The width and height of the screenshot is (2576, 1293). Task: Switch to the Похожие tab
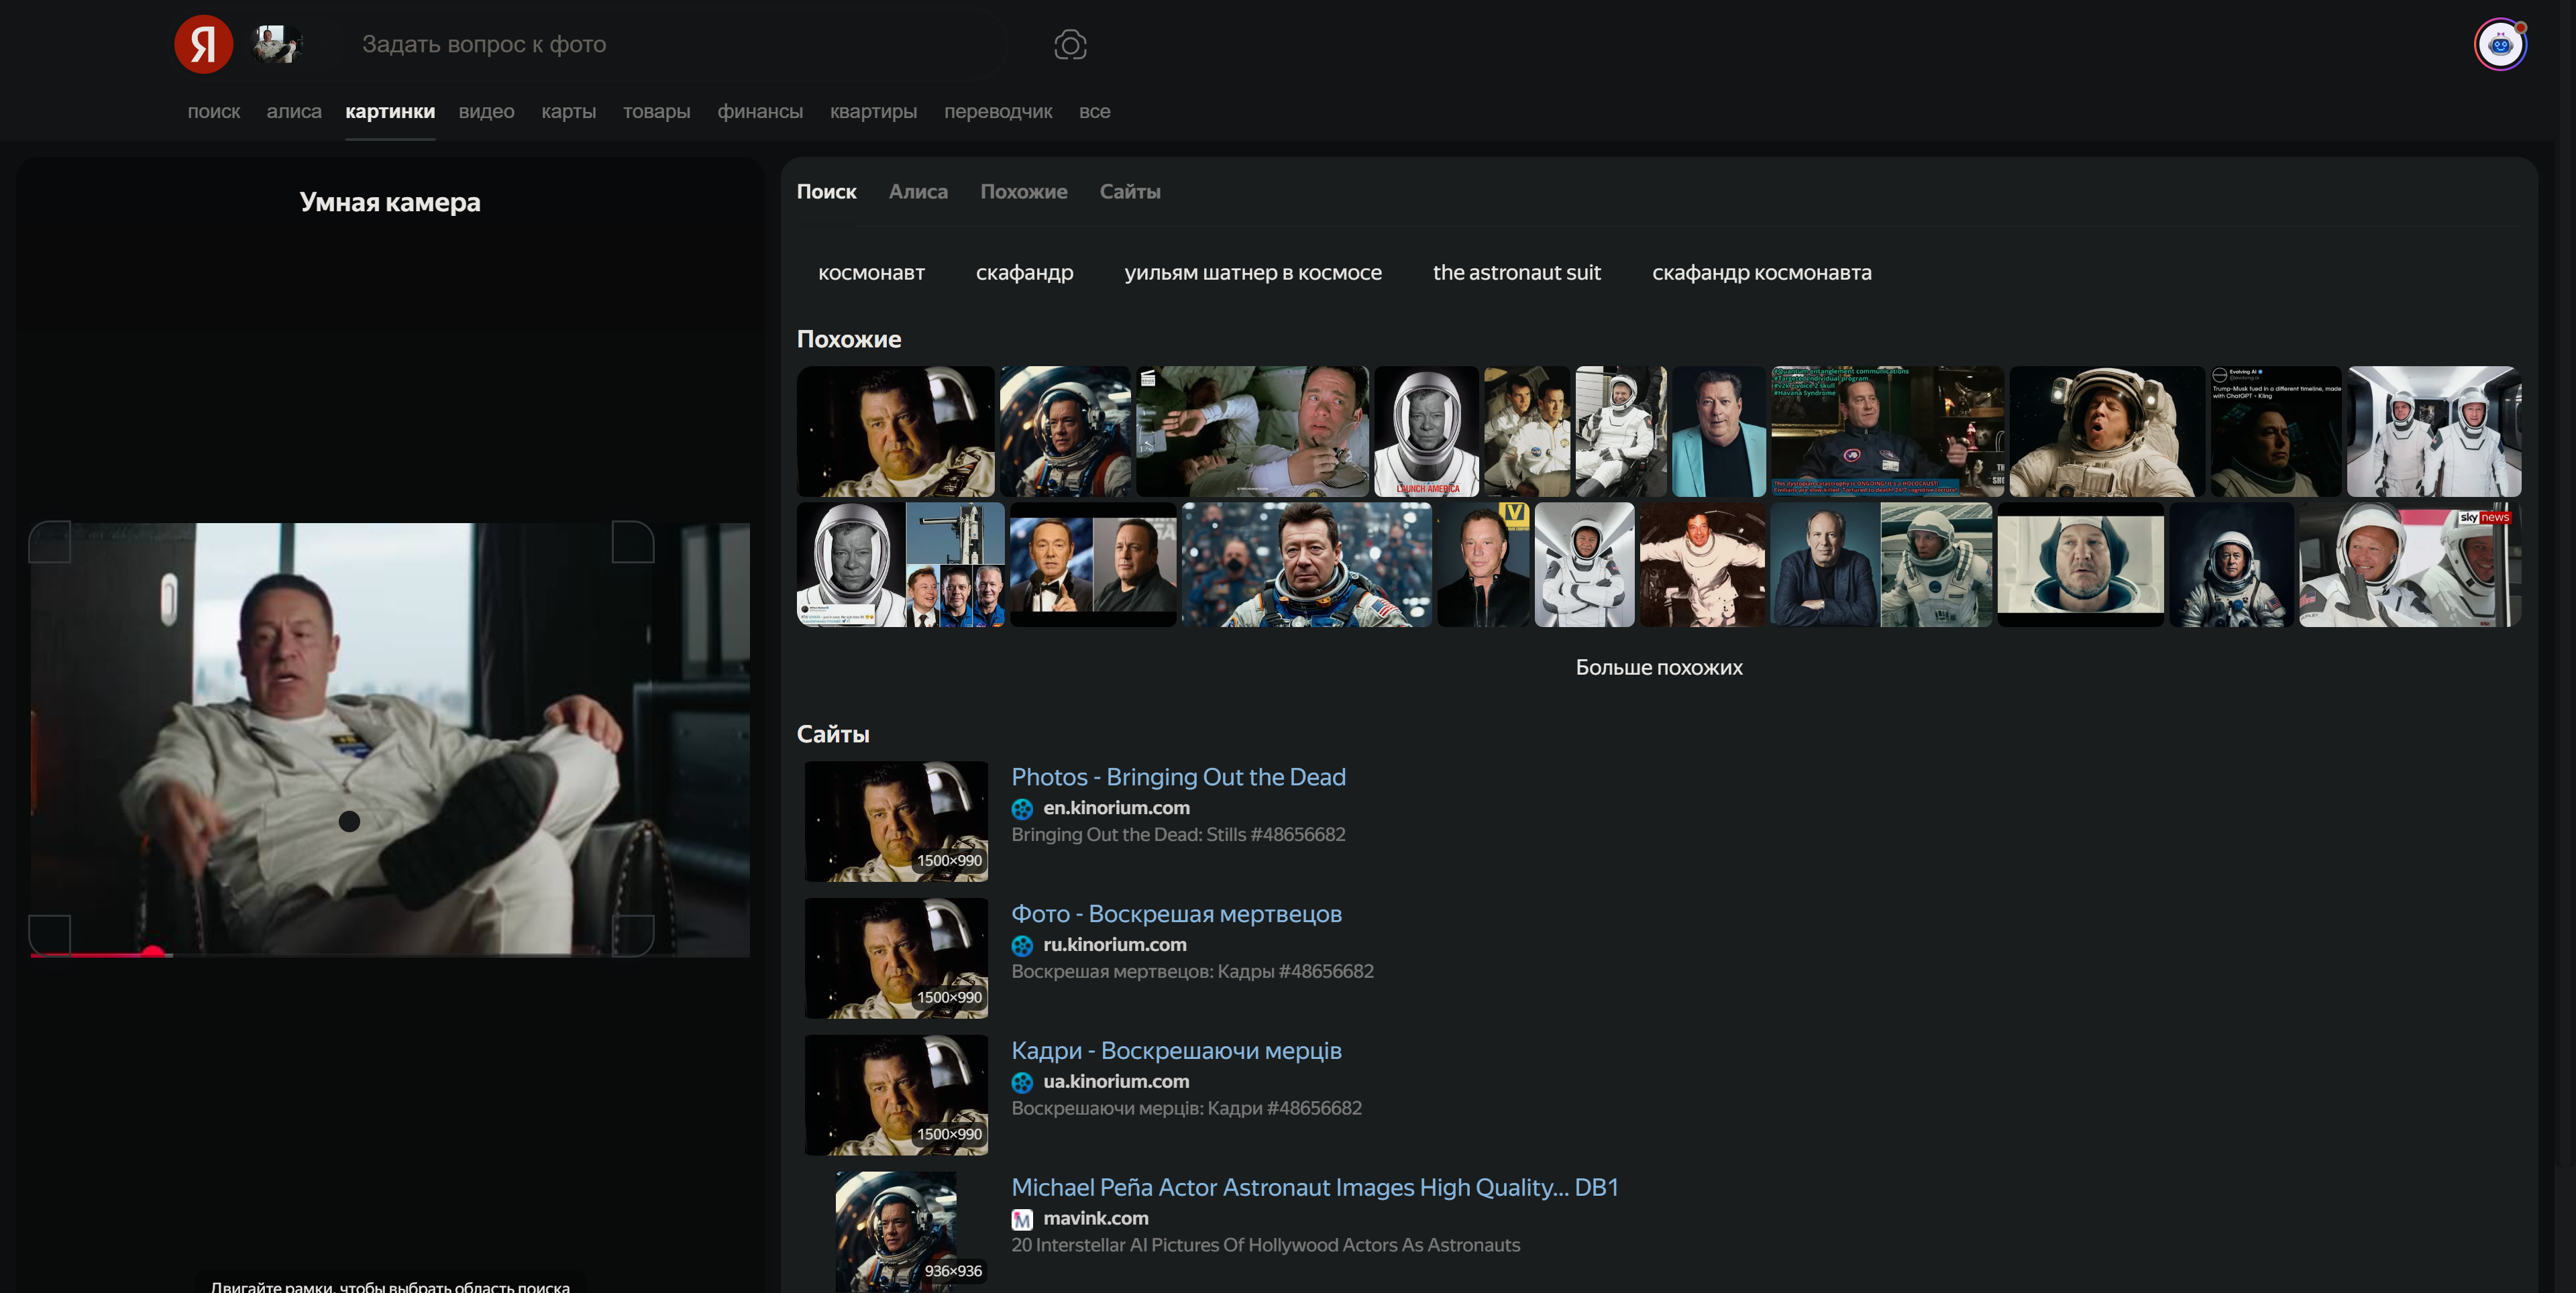1023,191
